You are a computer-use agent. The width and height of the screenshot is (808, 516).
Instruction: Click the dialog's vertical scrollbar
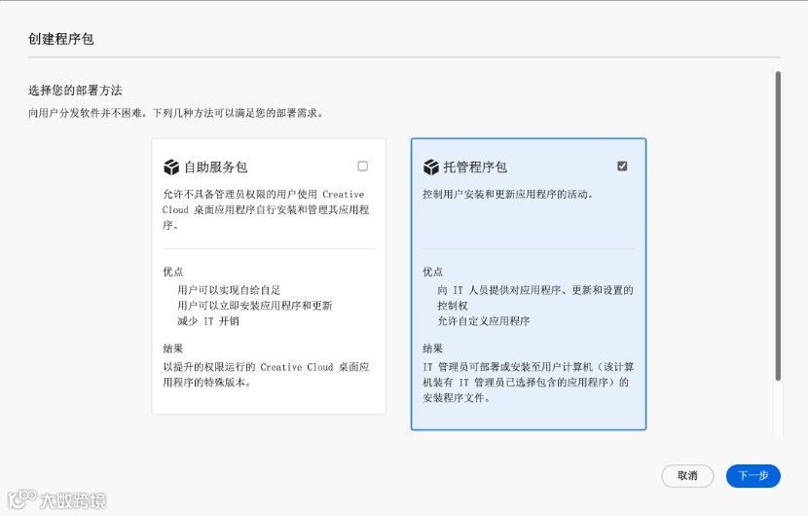click(x=778, y=226)
